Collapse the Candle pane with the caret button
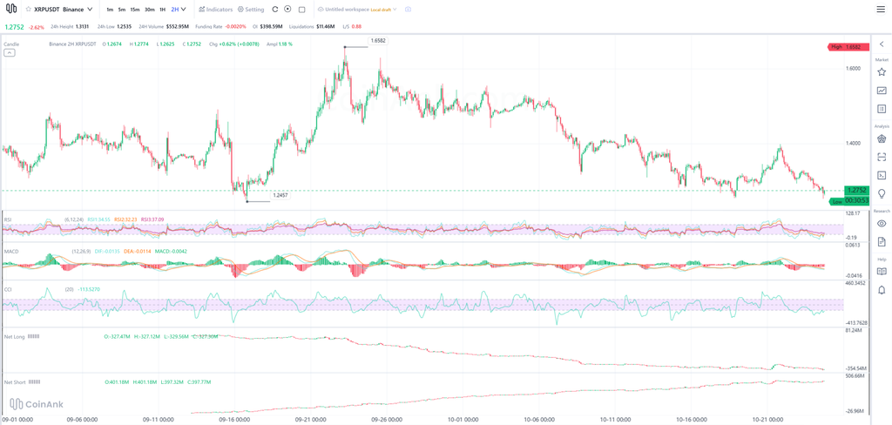The height and width of the screenshot is (425, 892). 9,53
